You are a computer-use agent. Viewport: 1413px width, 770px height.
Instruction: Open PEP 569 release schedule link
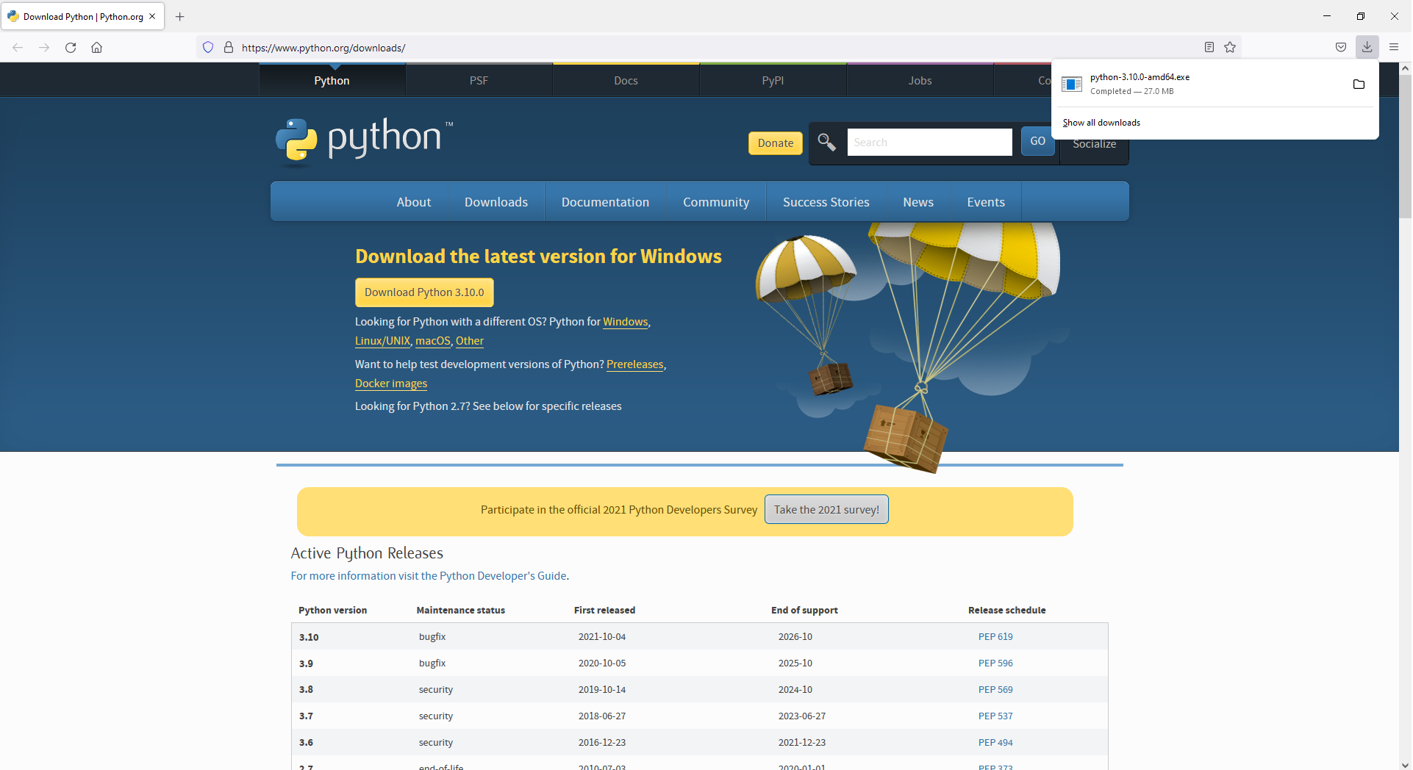pyautogui.click(x=995, y=690)
